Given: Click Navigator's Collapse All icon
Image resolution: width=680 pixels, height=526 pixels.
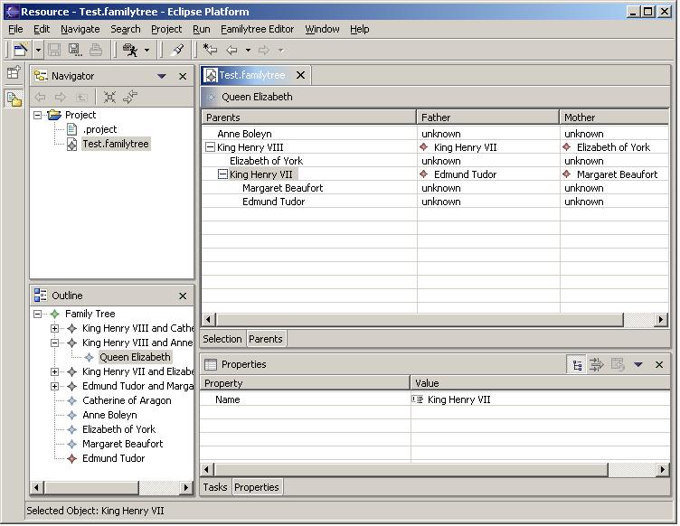Looking at the screenshot, I should pos(109,97).
